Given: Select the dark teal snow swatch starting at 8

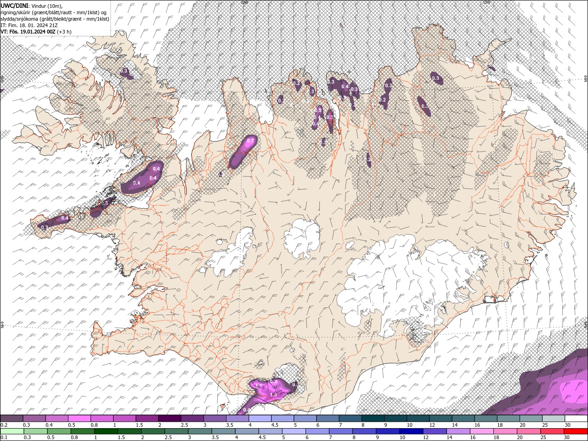Looking at the screenshot, I should 373,418.
